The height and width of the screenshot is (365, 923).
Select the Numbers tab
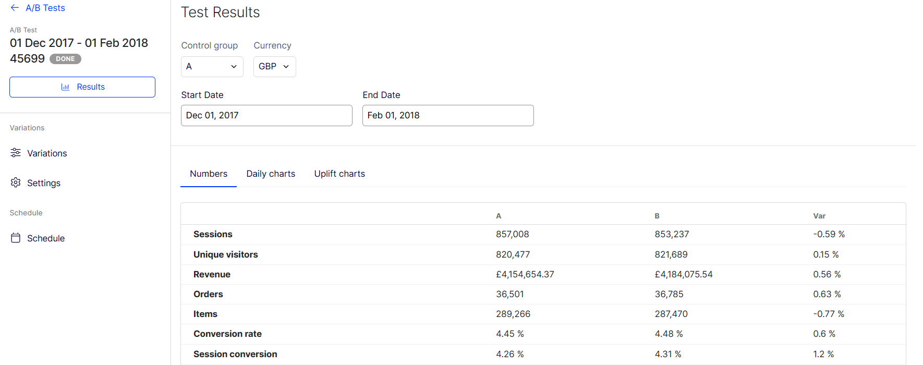[x=209, y=174]
